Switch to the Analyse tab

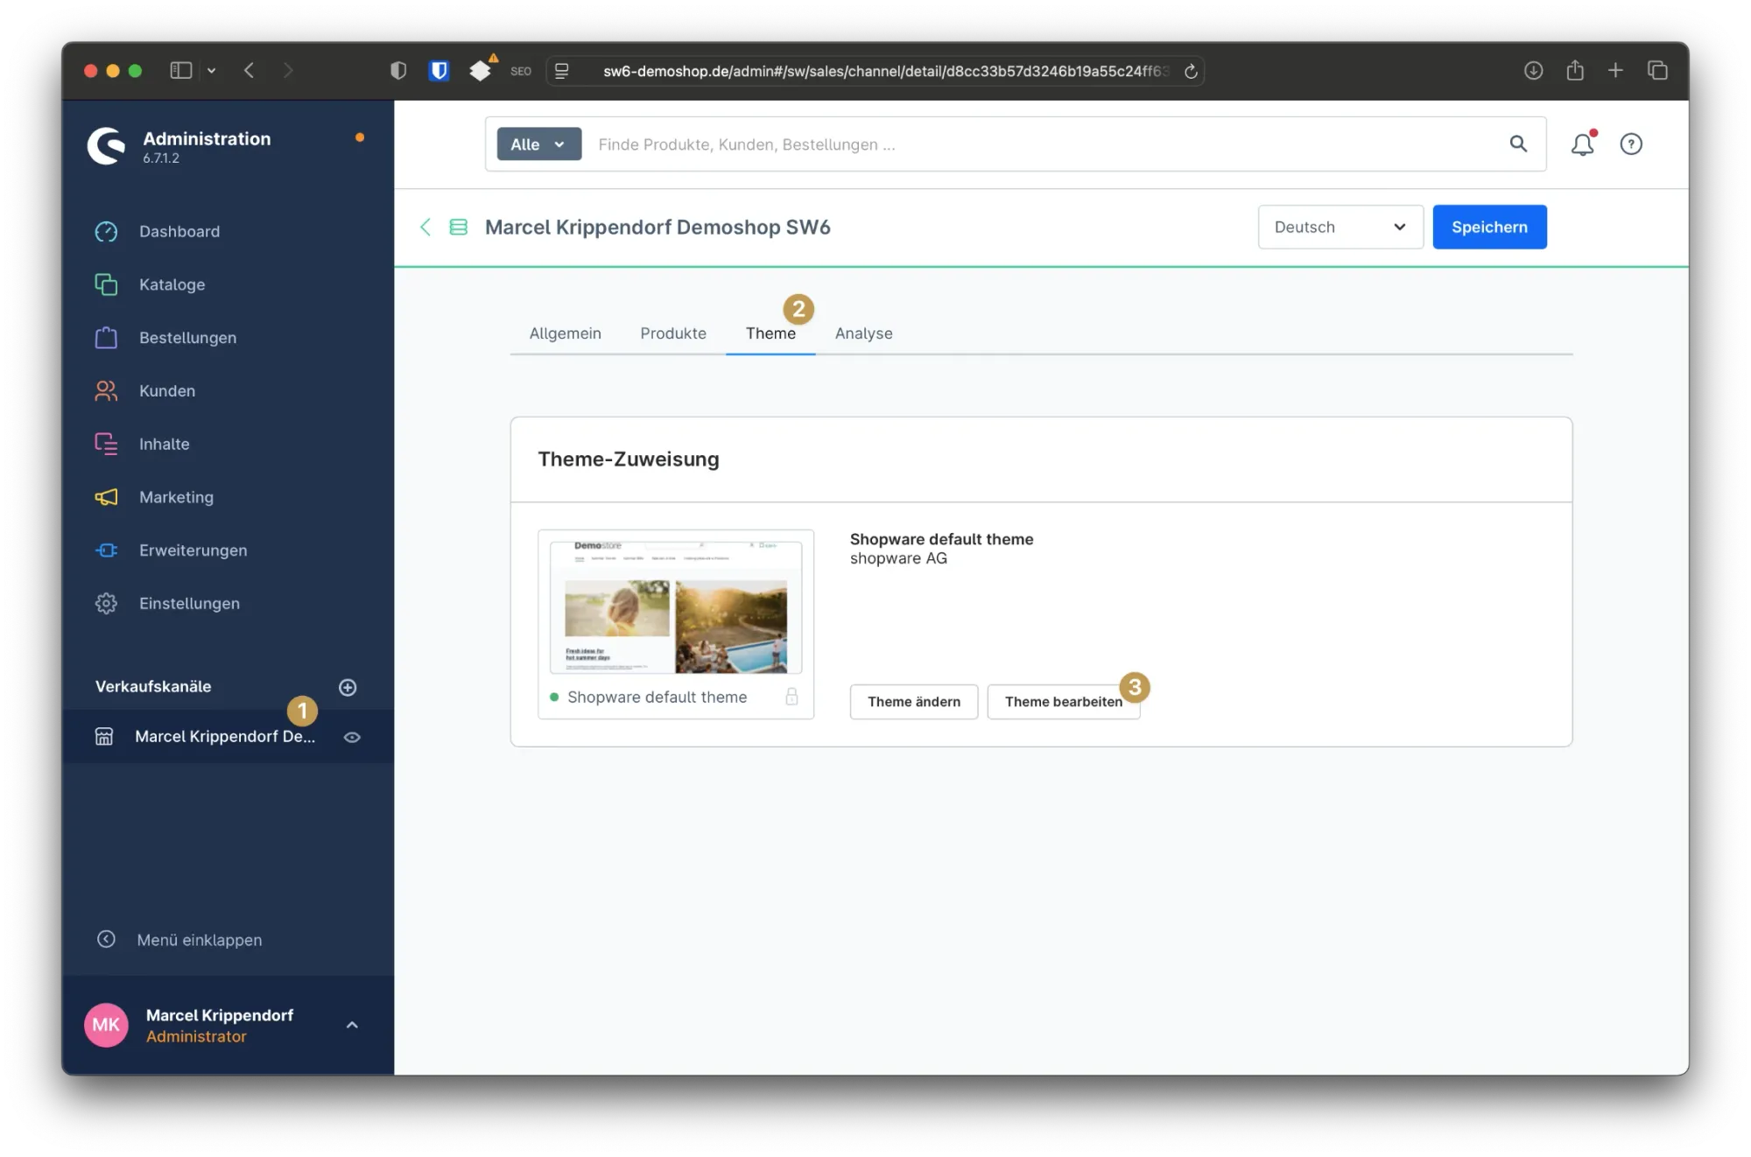point(863,333)
